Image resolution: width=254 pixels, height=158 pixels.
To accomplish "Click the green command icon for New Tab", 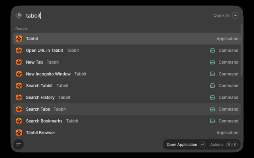I will (x=212, y=62).
